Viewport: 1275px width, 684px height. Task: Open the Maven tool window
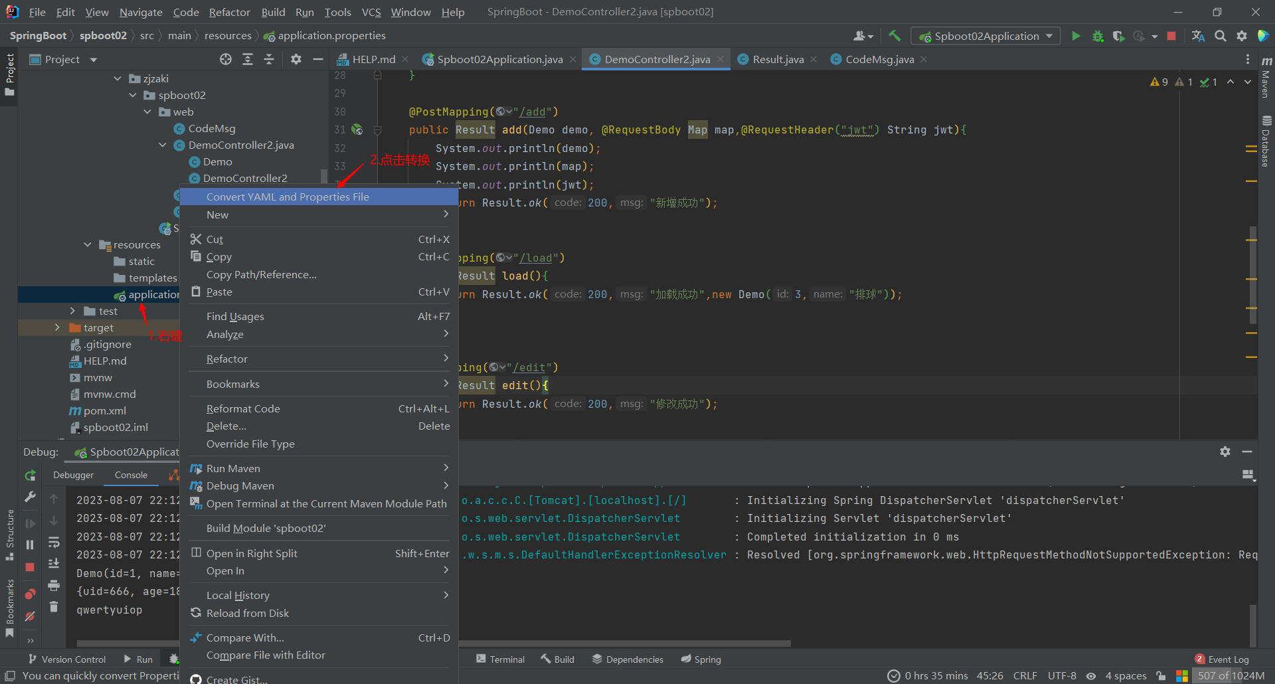pyautogui.click(x=1266, y=78)
